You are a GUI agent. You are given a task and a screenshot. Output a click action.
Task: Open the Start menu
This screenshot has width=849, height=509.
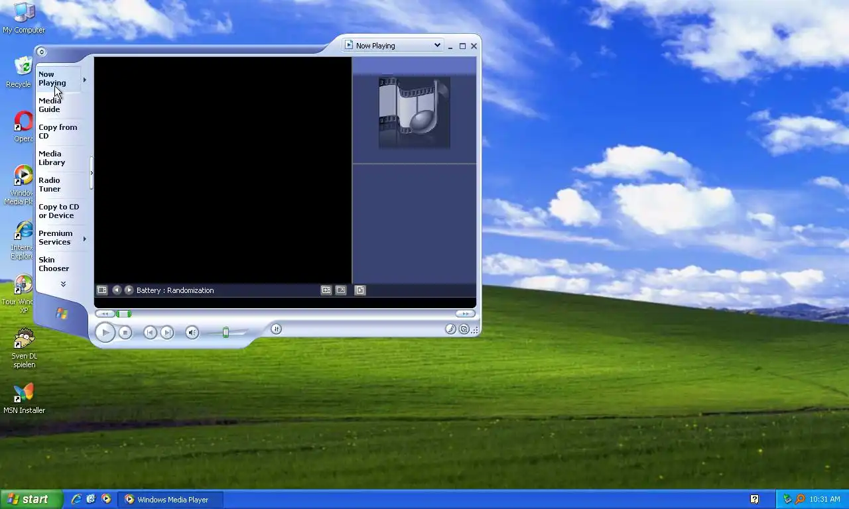32,499
